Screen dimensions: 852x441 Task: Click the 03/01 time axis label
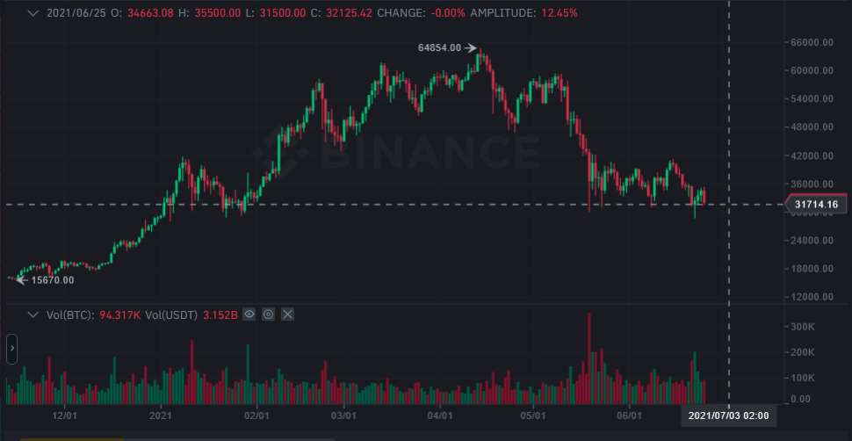pos(343,416)
